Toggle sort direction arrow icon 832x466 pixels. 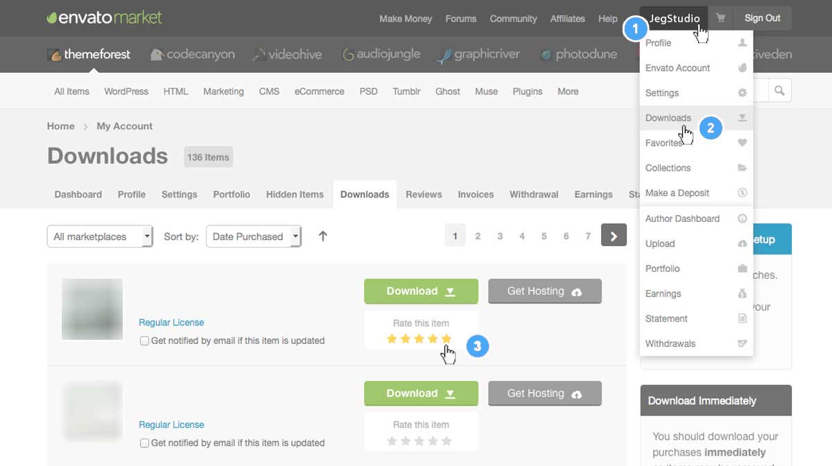322,236
